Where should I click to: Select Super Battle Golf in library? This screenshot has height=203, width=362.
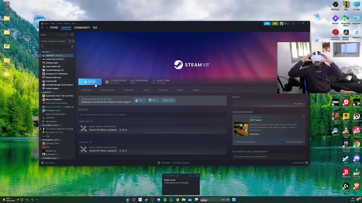(x=53, y=67)
